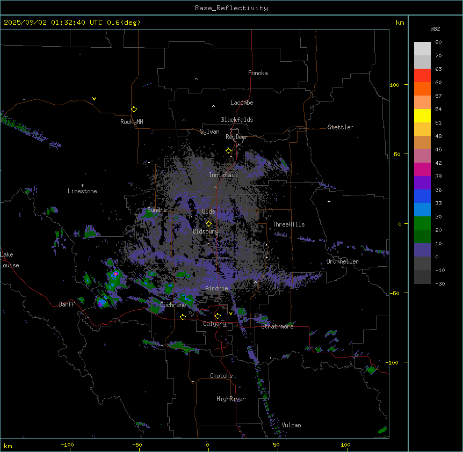Click the RedDeer city label
The height and width of the screenshot is (452, 463).
point(236,137)
